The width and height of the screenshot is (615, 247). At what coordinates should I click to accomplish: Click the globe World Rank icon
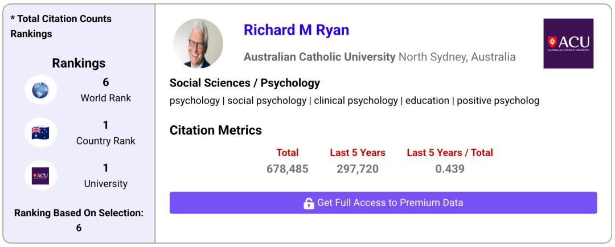(40, 90)
